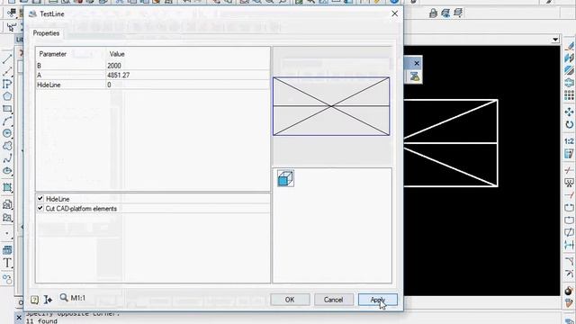
Task: Close the command line with X icon
Action: pyautogui.click(x=19, y=318)
